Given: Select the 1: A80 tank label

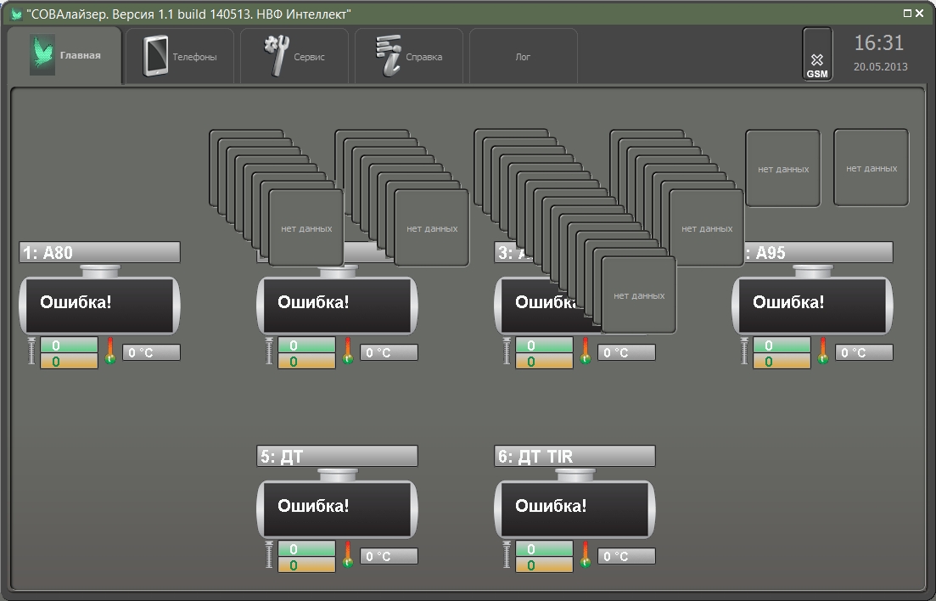Looking at the screenshot, I should point(99,252).
